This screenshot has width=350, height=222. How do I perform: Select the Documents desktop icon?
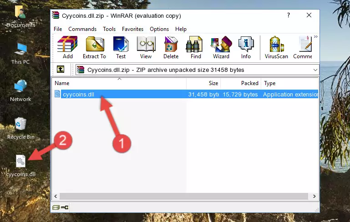click(20, 16)
